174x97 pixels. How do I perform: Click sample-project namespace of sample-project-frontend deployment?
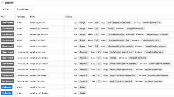point(22,64)
